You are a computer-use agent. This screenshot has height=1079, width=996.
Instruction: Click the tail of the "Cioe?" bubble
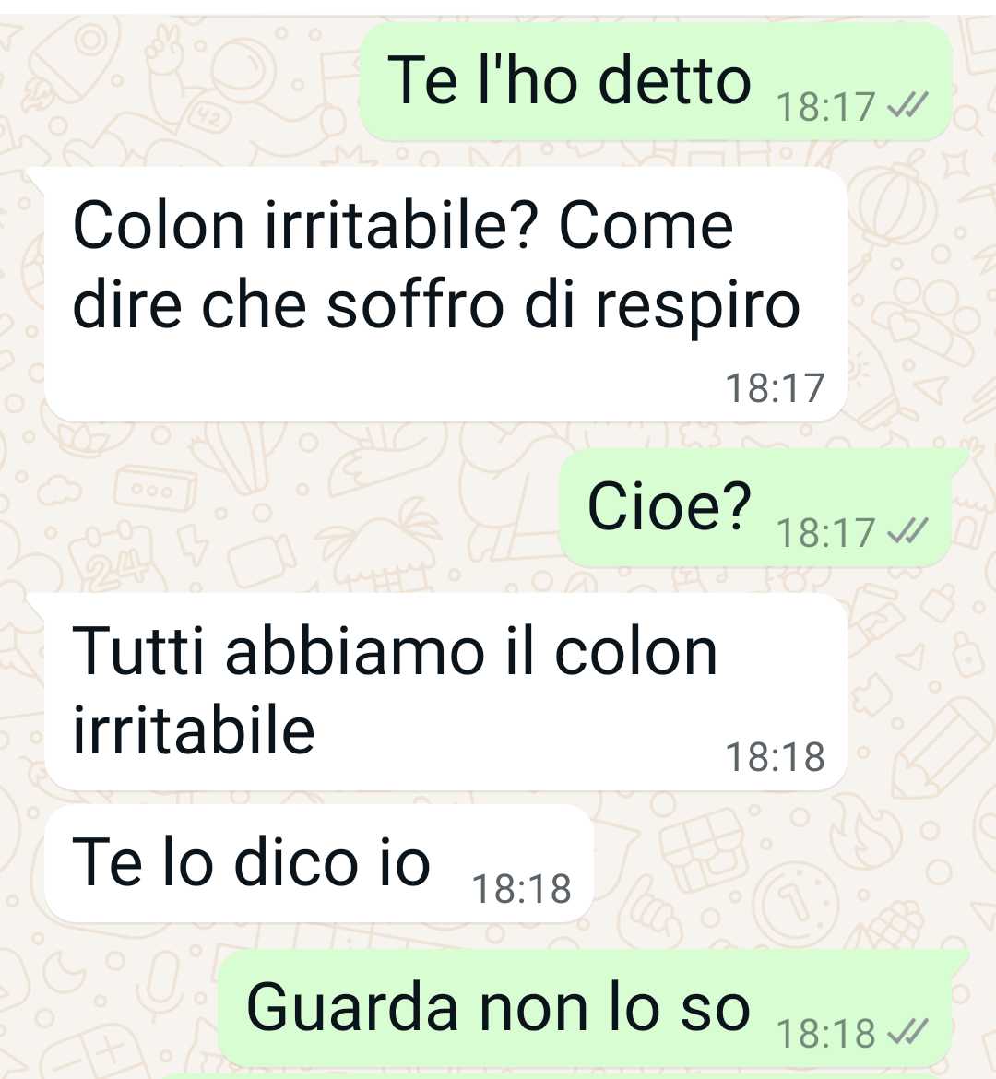(x=961, y=456)
